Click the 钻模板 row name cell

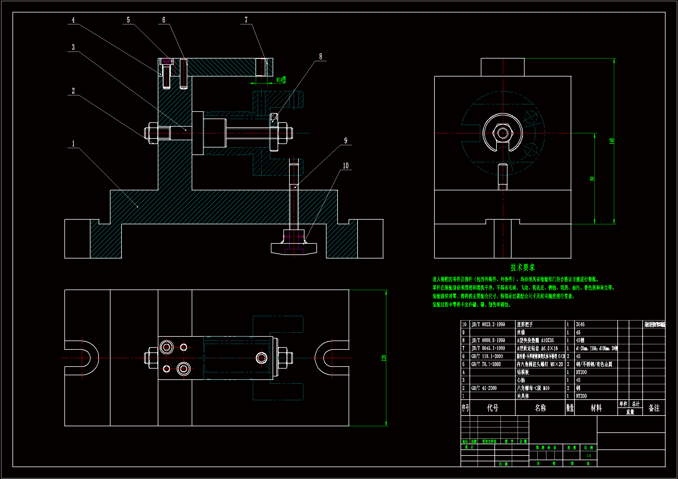pos(523,372)
